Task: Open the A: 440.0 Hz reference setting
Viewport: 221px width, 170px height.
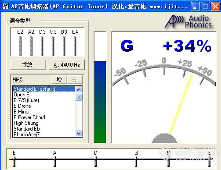Action: click(67, 65)
